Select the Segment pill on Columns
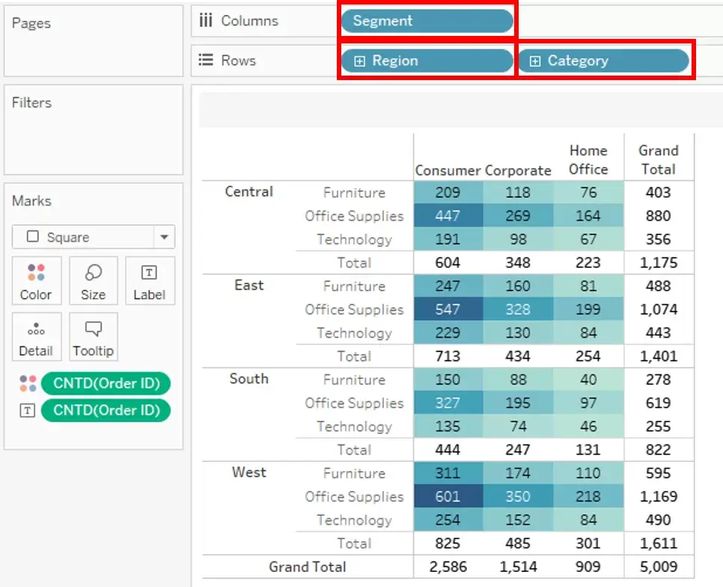 click(x=427, y=21)
